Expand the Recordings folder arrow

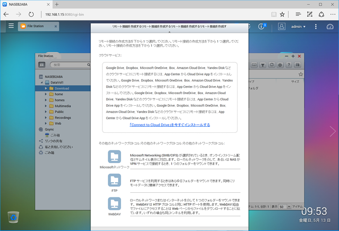(x=46, y=118)
